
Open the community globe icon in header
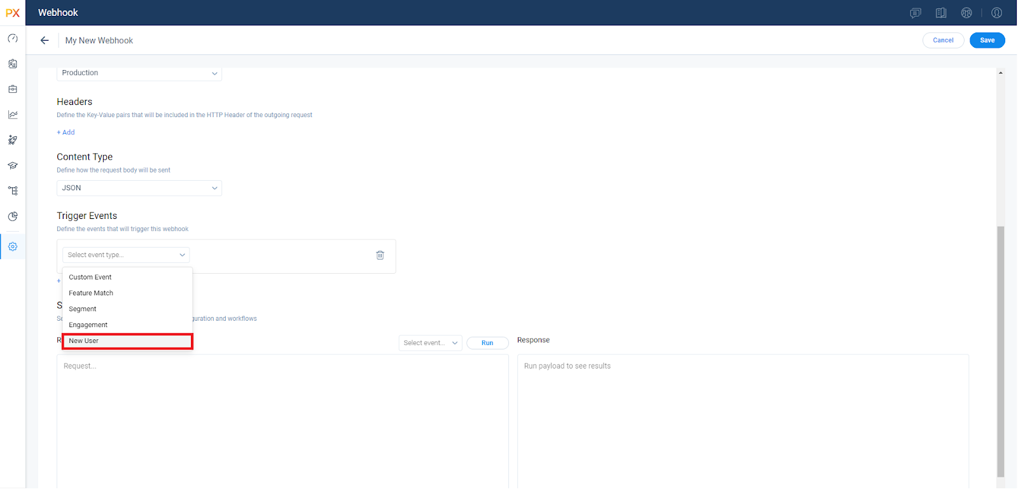point(966,13)
